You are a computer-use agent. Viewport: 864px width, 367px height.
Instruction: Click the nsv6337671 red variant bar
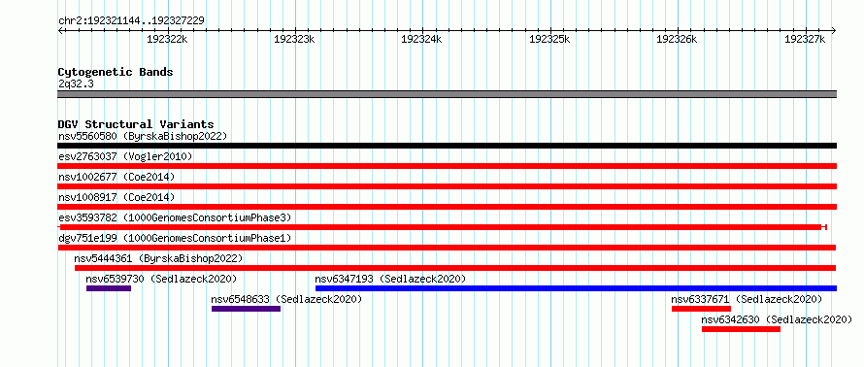(x=701, y=309)
